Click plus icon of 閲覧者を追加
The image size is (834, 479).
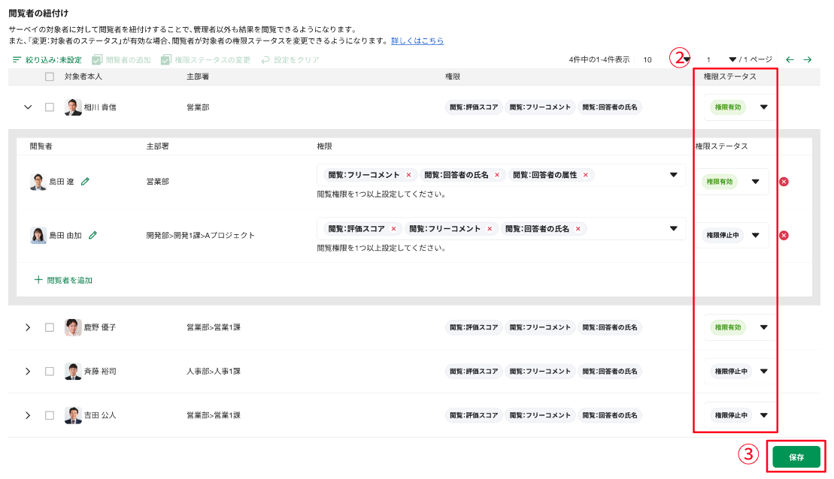38,280
